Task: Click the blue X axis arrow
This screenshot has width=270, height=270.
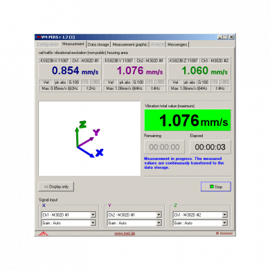Action: click(86, 152)
